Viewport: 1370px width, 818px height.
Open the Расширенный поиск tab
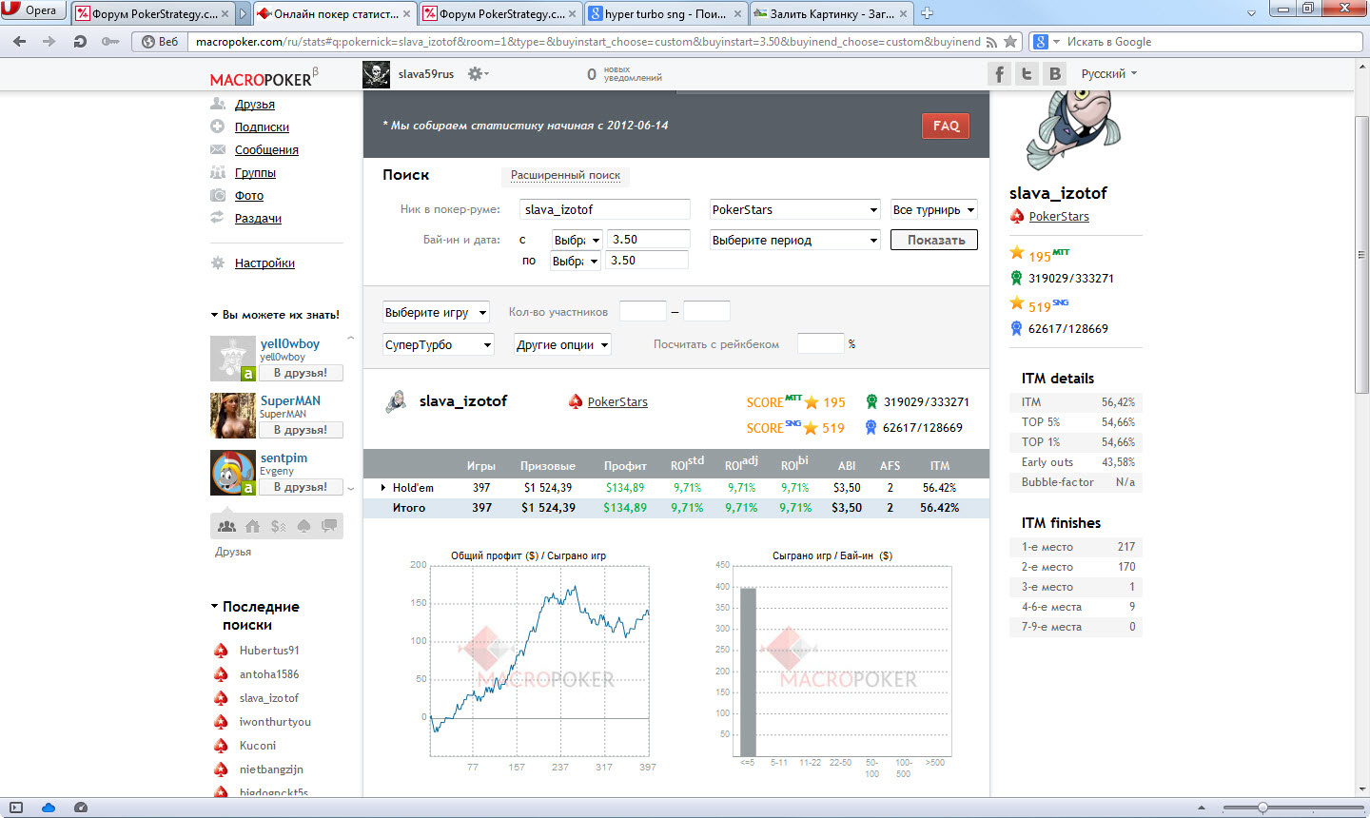point(565,175)
